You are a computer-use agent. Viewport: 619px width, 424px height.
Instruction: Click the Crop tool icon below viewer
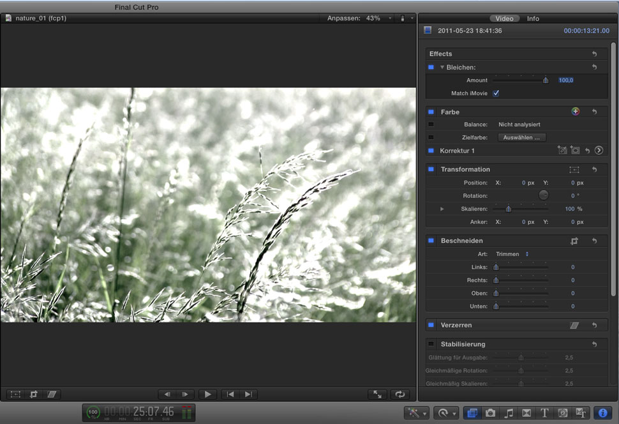(34, 395)
